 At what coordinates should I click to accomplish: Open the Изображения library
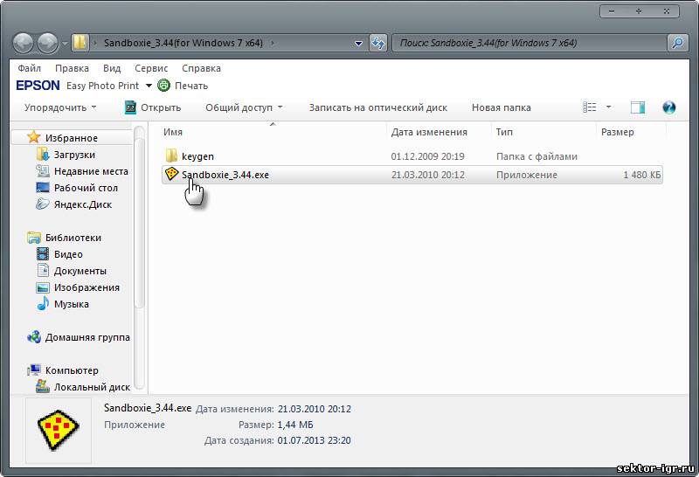tap(87, 287)
